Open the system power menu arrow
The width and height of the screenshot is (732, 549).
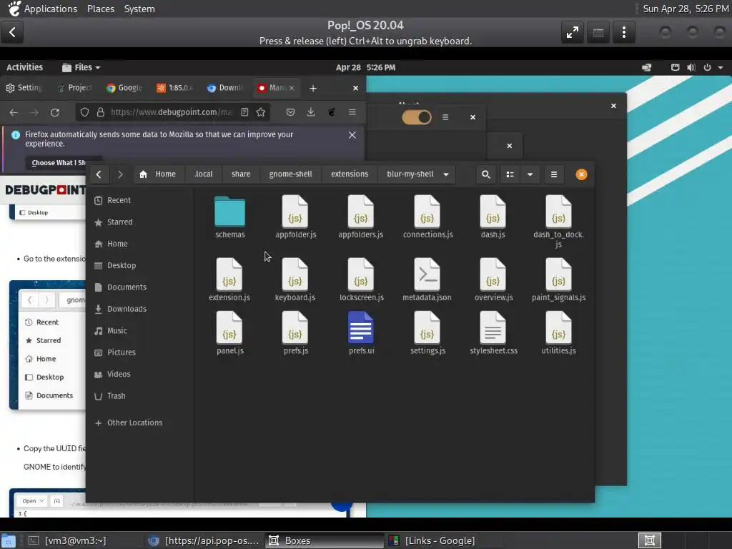(x=721, y=67)
